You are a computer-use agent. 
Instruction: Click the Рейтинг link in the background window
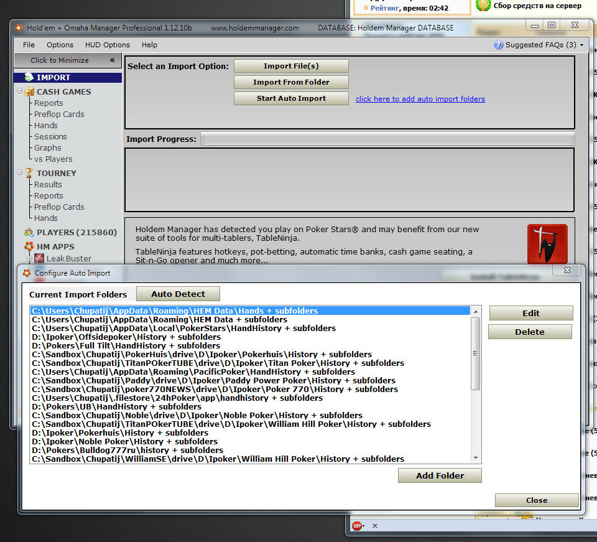(x=384, y=8)
